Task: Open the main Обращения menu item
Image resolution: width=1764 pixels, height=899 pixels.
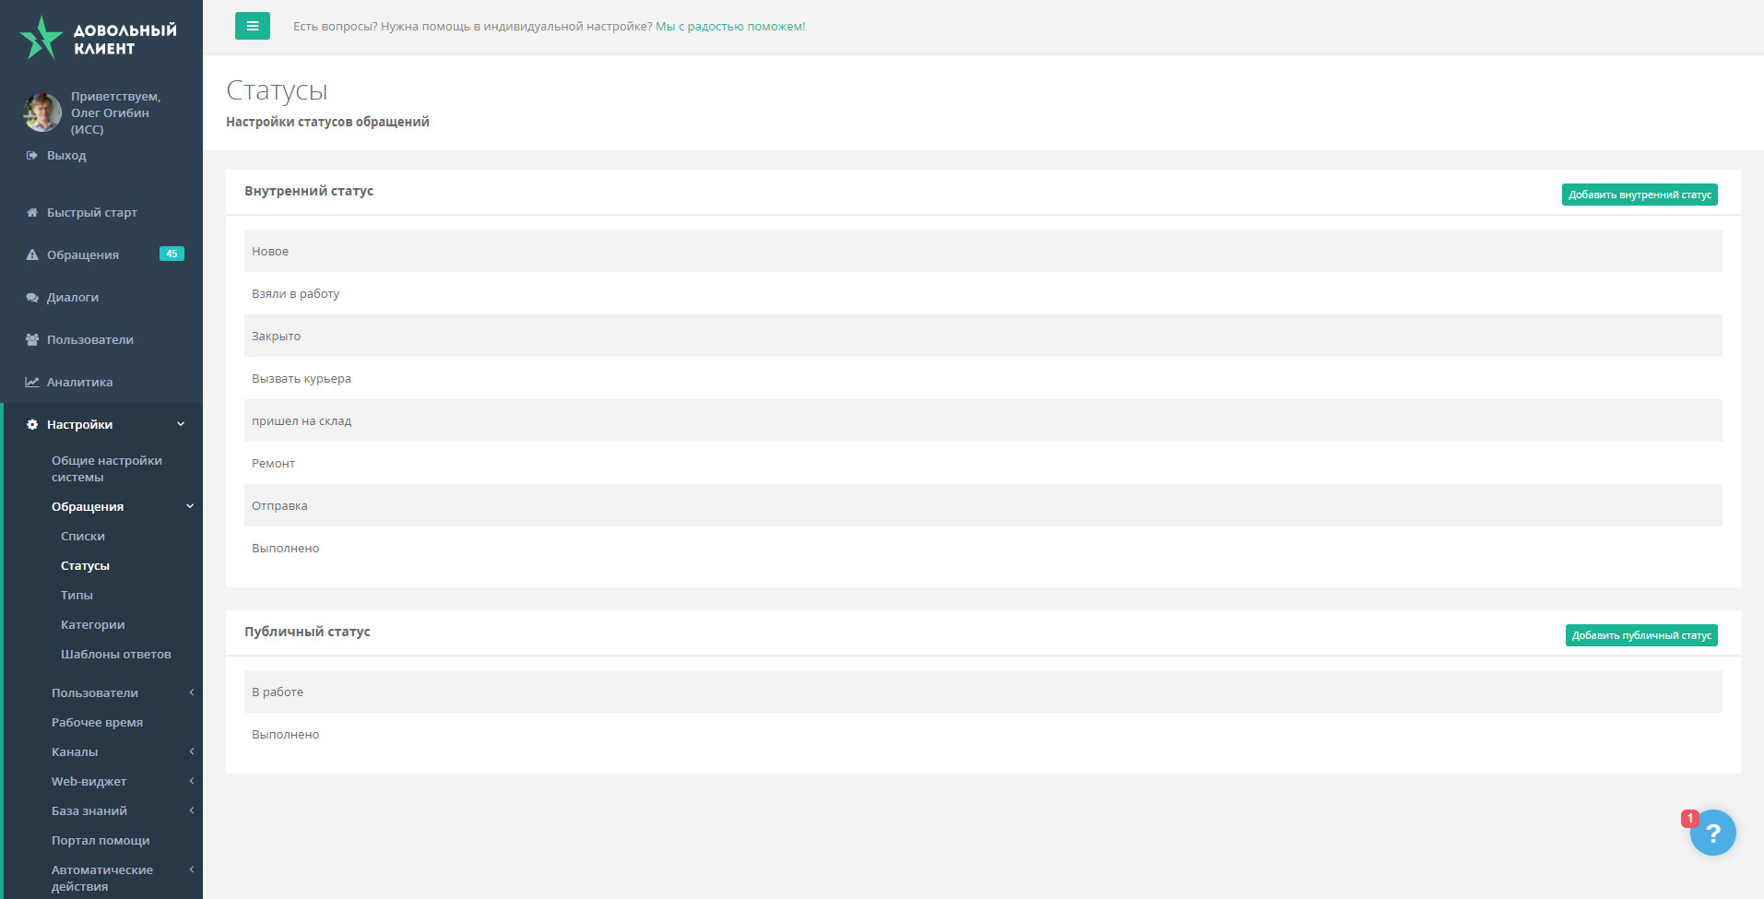Action: pos(83,254)
